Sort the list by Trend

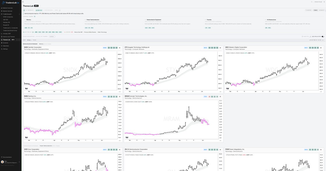34,40
